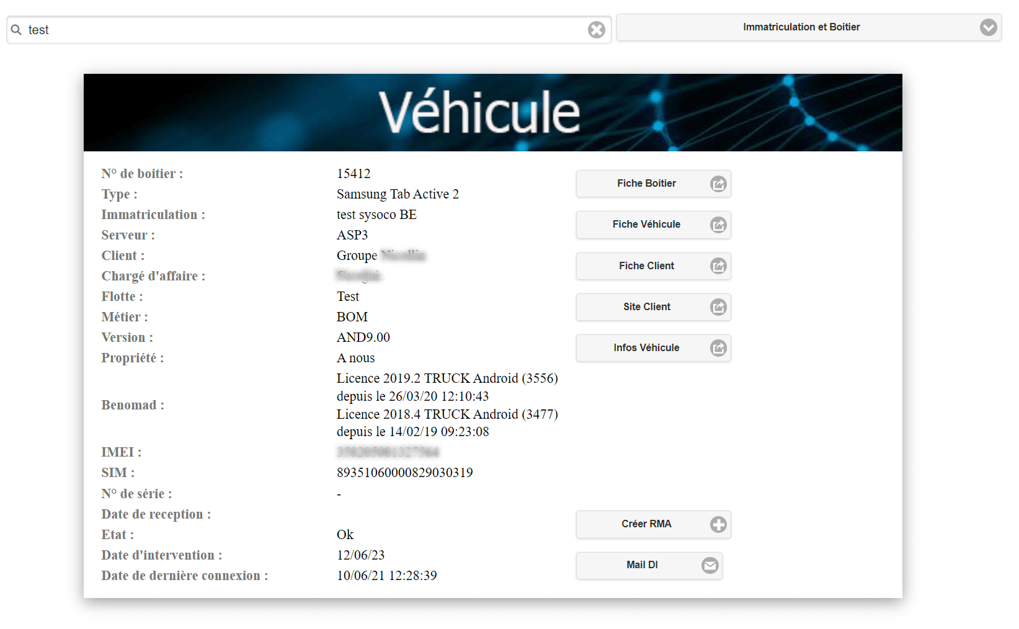
Task: Open the Fiche Véhicule label
Action: point(646,225)
